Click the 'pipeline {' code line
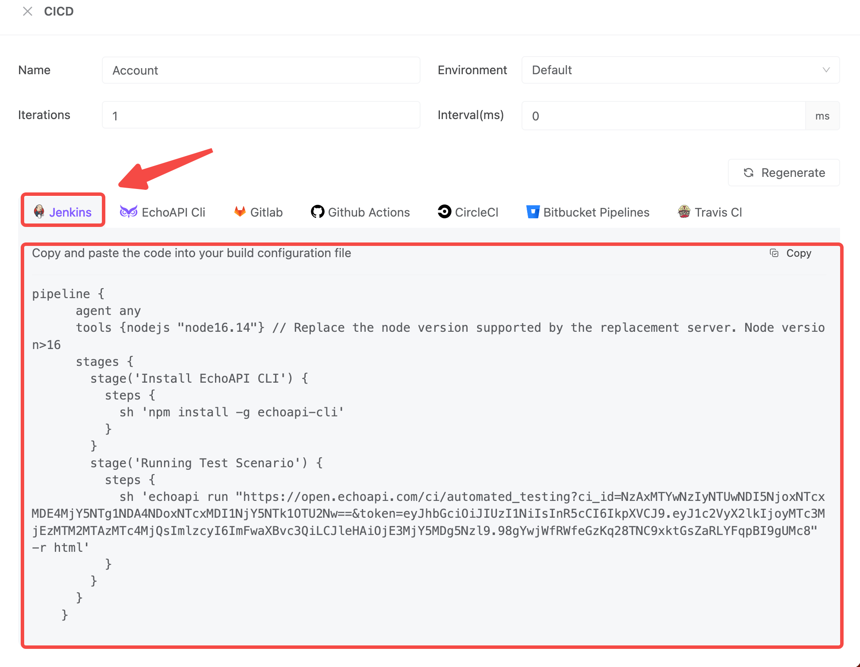The height and width of the screenshot is (667, 860). pyautogui.click(x=68, y=294)
